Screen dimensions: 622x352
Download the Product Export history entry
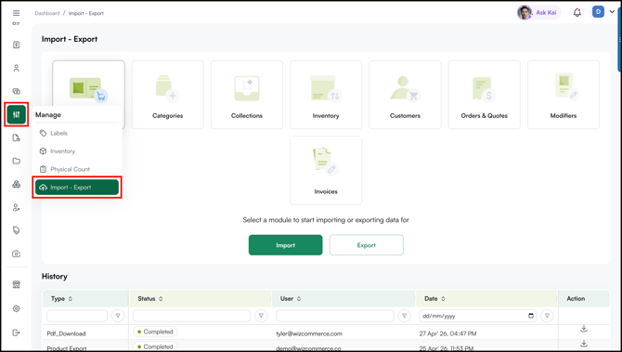tap(584, 344)
